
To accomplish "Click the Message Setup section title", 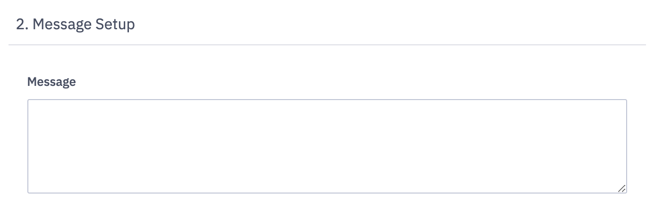I will (76, 25).
